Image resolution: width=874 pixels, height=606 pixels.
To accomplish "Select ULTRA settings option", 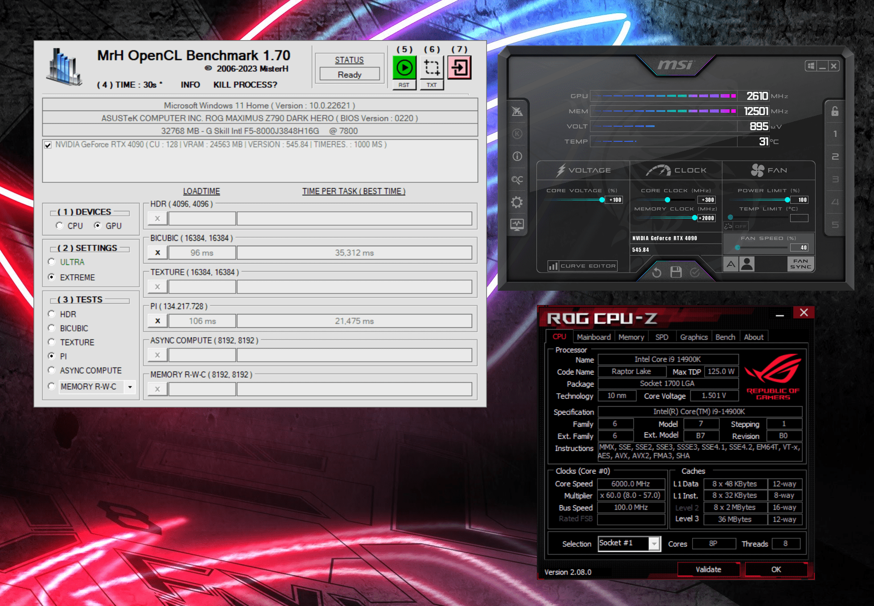I will (x=52, y=262).
